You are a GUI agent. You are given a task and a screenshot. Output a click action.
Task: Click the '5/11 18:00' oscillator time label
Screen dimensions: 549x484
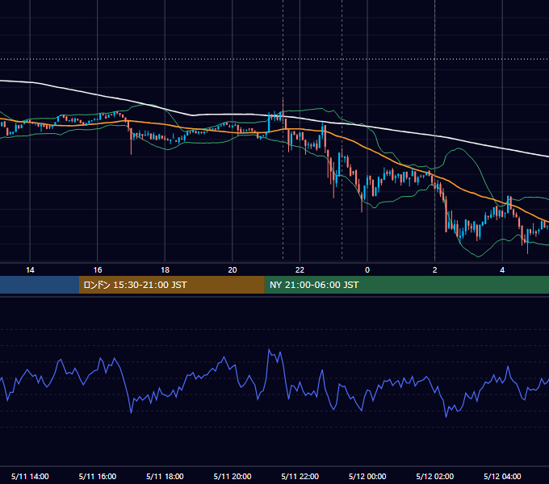(165, 476)
